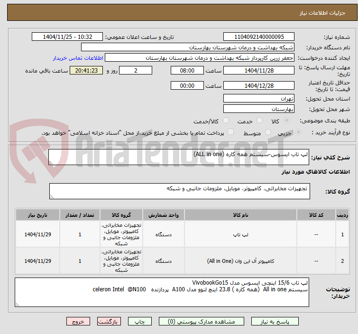Click the تاریخ نیاز column header
Viewport: 358px width, 334px height.
click(37, 215)
